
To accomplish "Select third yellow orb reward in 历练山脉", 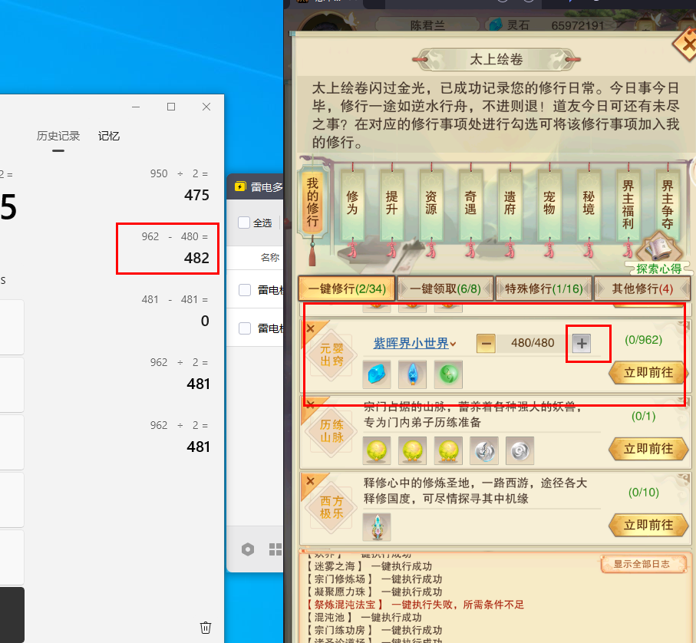I will click(x=448, y=451).
